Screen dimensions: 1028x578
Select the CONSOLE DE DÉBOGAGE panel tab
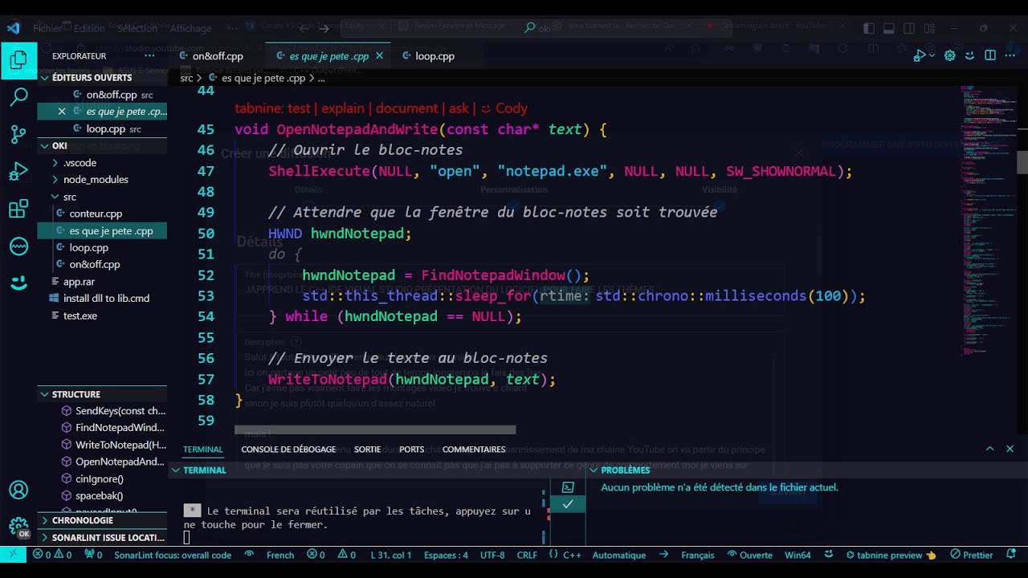coord(288,450)
